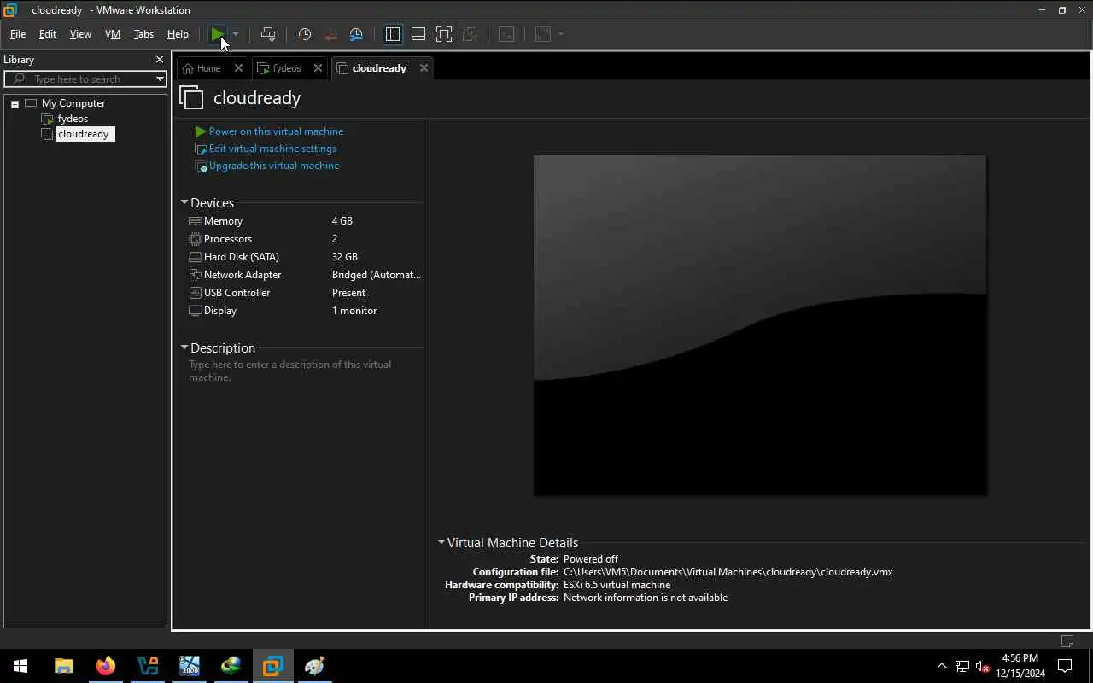Open Firefox from the taskbar
The width and height of the screenshot is (1093, 683).
pyautogui.click(x=105, y=666)
